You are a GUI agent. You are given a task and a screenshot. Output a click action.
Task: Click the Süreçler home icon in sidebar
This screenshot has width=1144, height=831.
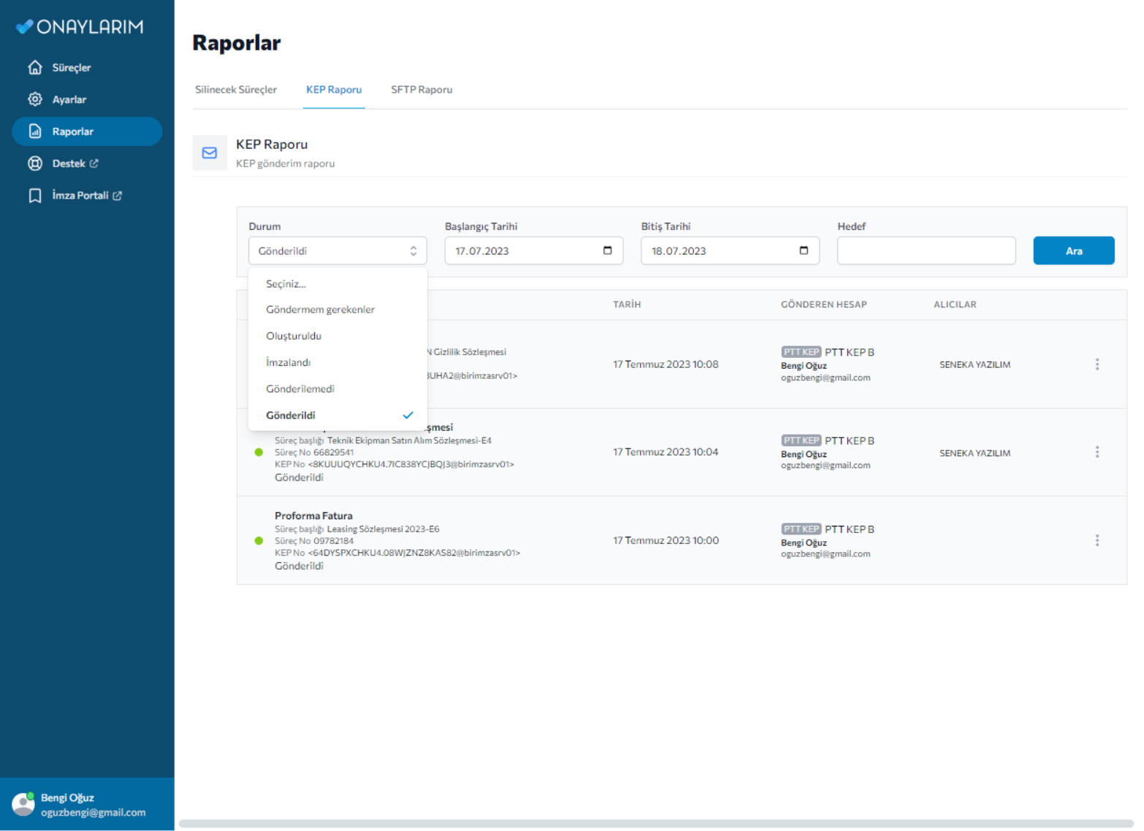click(x=35, y=67)
